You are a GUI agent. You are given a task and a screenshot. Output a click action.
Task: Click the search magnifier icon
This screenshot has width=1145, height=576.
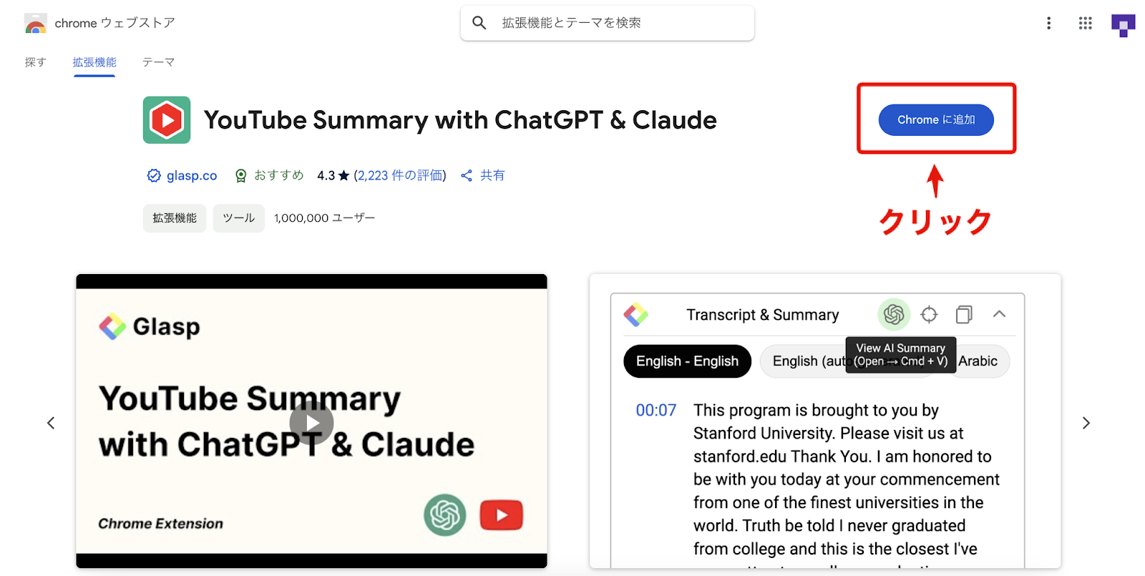point(479,23)
